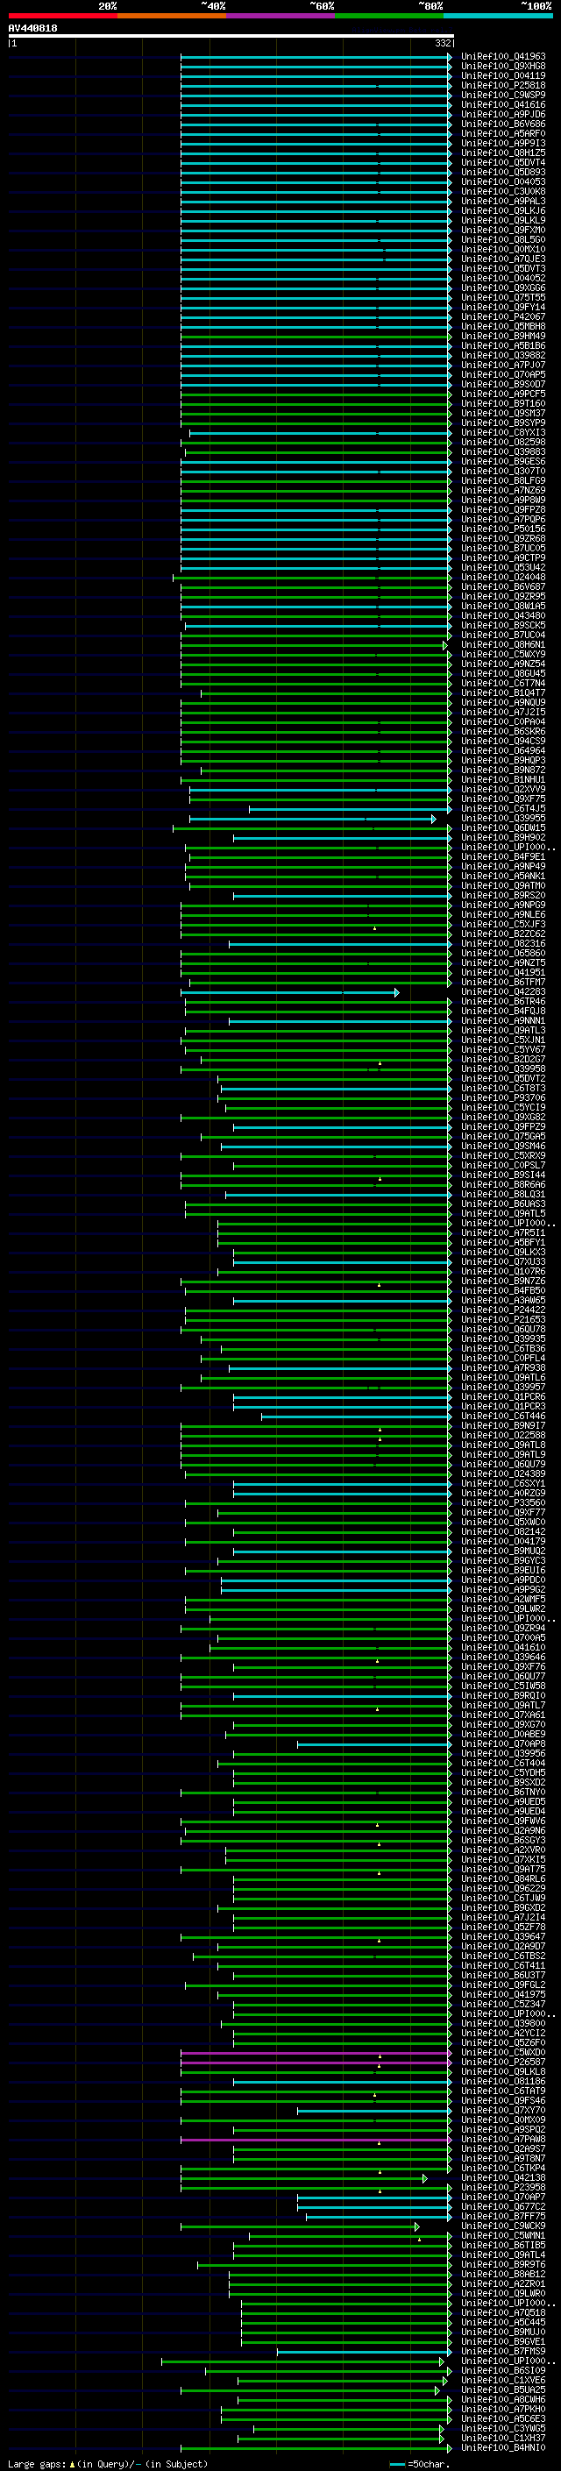This screenshot has height=2471, width=561.
Task: Select the UniRef100_C5XRX9 label
Action: [x=503, y=1156]
